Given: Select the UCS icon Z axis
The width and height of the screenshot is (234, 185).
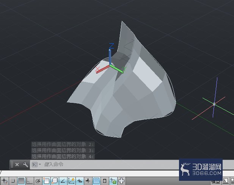Looking at the screenshot, I should (110, 56).
